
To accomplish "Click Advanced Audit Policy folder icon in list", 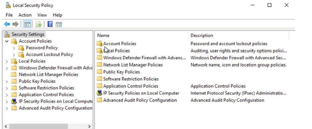I will (x=99, y=100).
